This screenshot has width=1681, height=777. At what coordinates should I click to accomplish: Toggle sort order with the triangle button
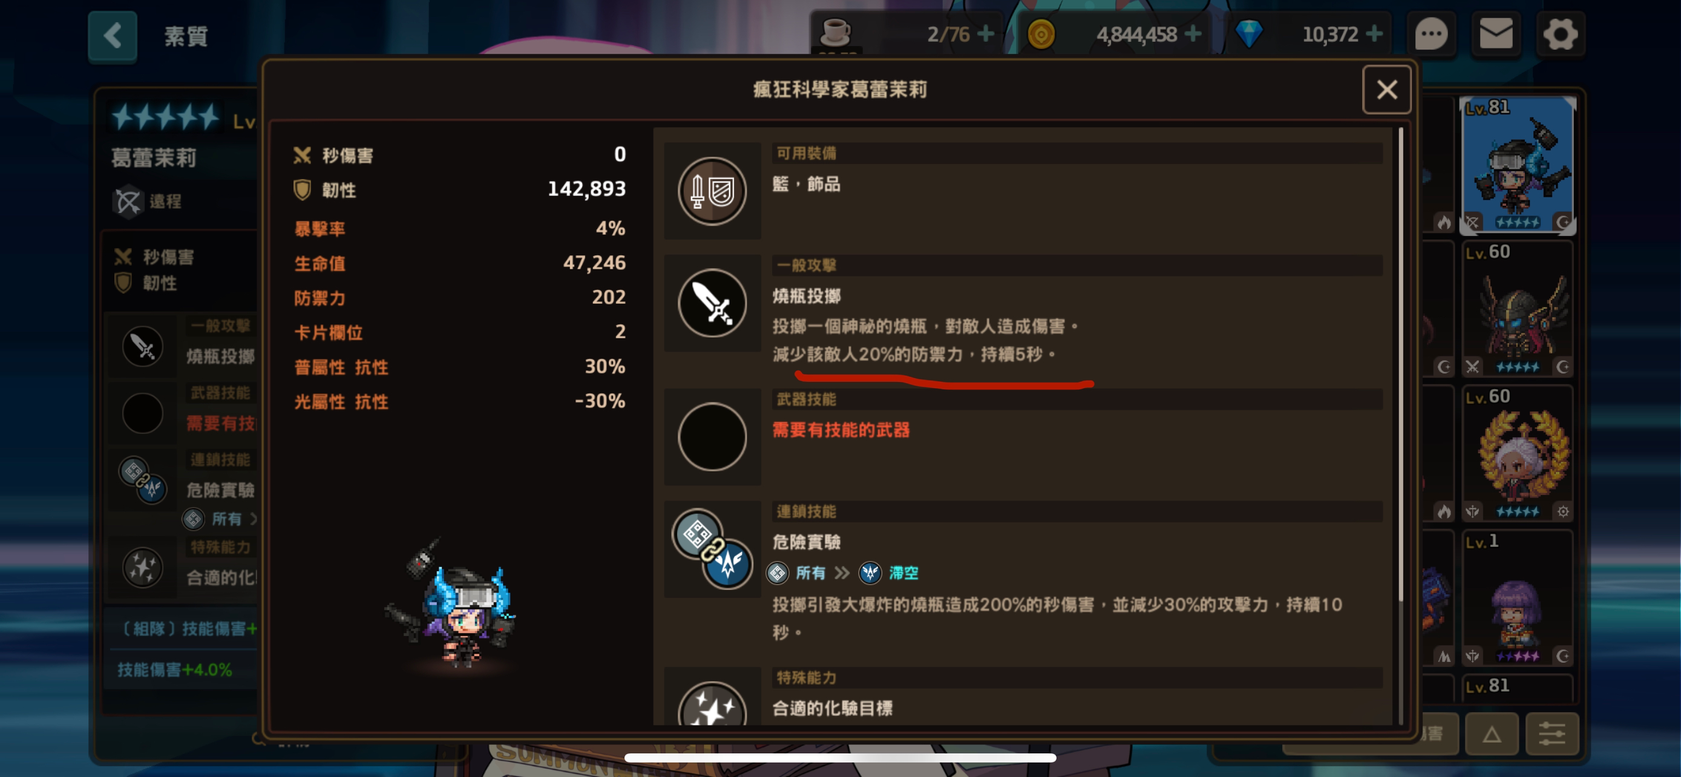click(x=1492, y=734)
